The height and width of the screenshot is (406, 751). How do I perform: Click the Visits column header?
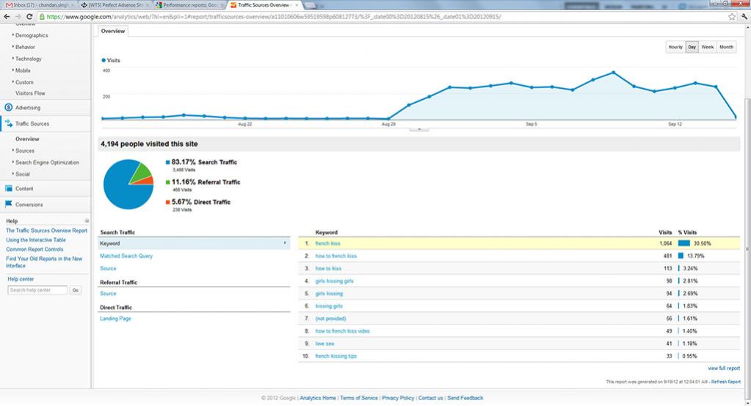coord(665,232)
